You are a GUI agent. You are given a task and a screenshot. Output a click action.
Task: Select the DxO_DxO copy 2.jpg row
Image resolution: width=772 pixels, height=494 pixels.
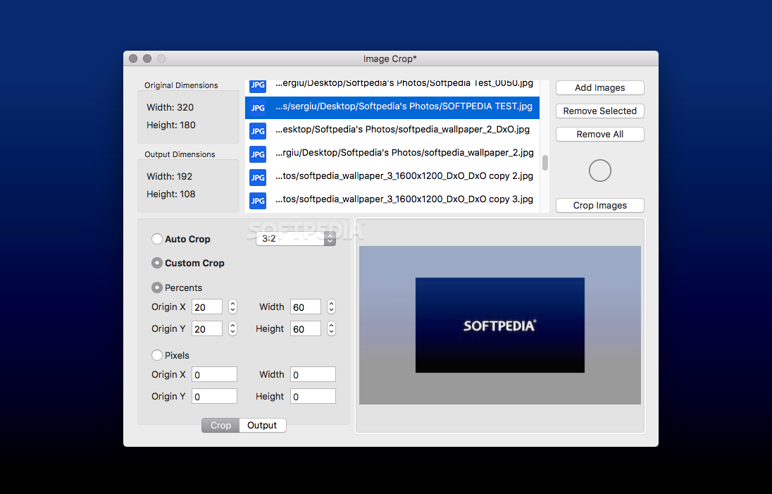392,177
